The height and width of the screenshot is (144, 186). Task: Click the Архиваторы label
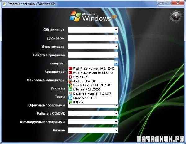point(55,72)
